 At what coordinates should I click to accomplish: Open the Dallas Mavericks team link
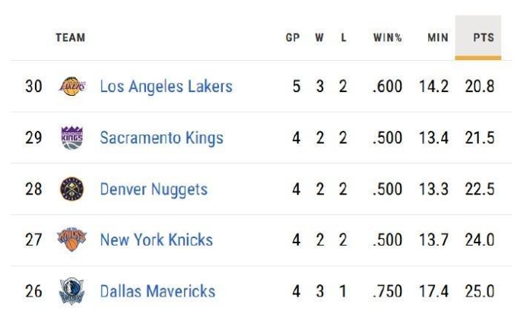tap(157, 291)
